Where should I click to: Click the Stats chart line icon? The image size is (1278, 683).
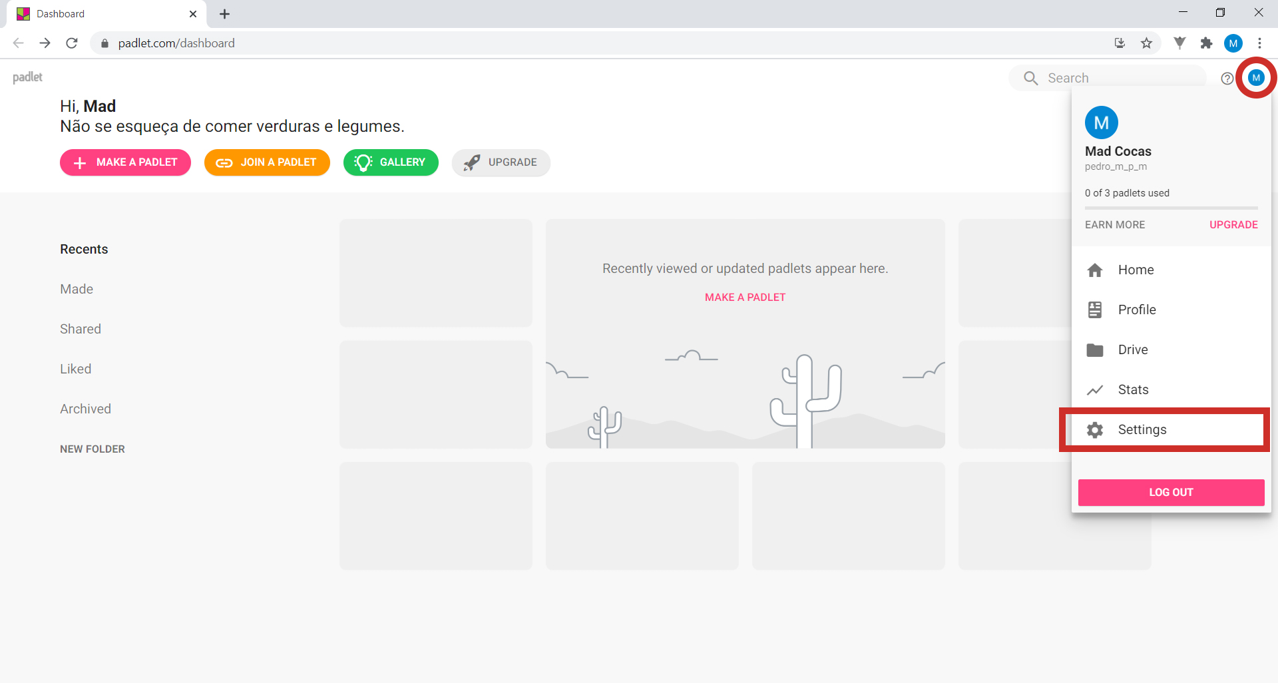point(1095,390)
